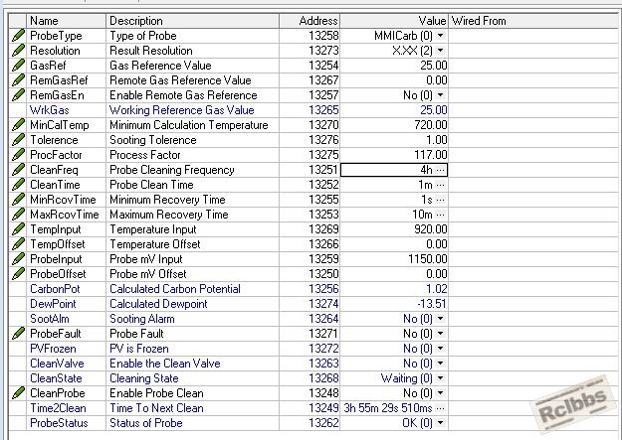This screenshot has height=440, width=622.
Task: Select the Time2Clean parameter name
Action: 58,408
